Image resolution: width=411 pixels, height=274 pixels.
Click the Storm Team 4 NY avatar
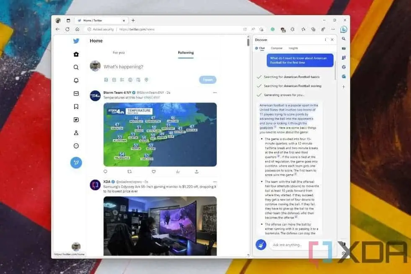[x=95, y=96]
